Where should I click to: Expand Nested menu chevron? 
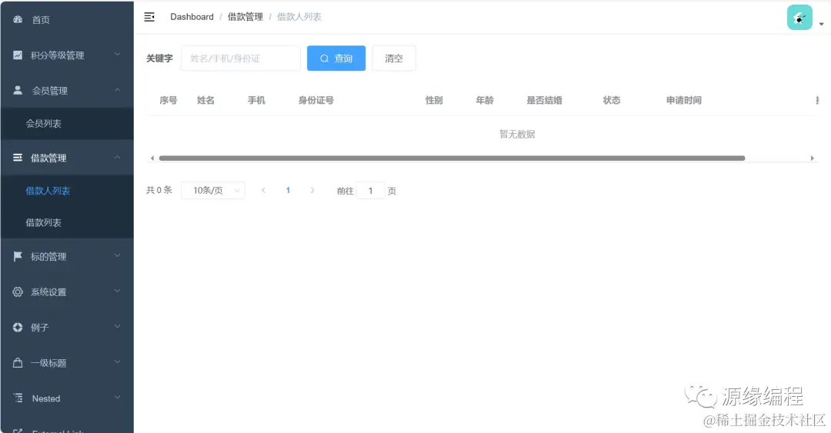pyautogui.click(x=117, y=397)
